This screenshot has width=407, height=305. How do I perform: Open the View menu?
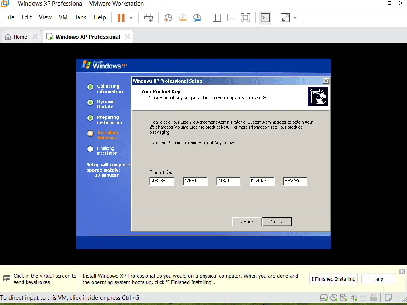45,17
